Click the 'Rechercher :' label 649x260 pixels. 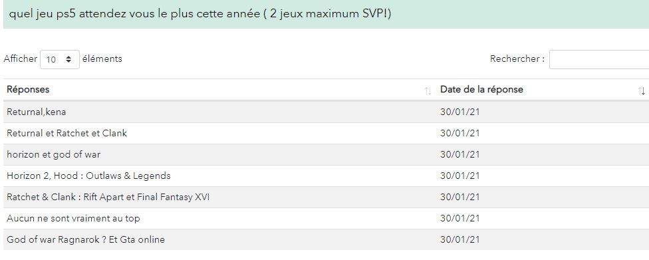pyautogui.click(x=517, y=59)
